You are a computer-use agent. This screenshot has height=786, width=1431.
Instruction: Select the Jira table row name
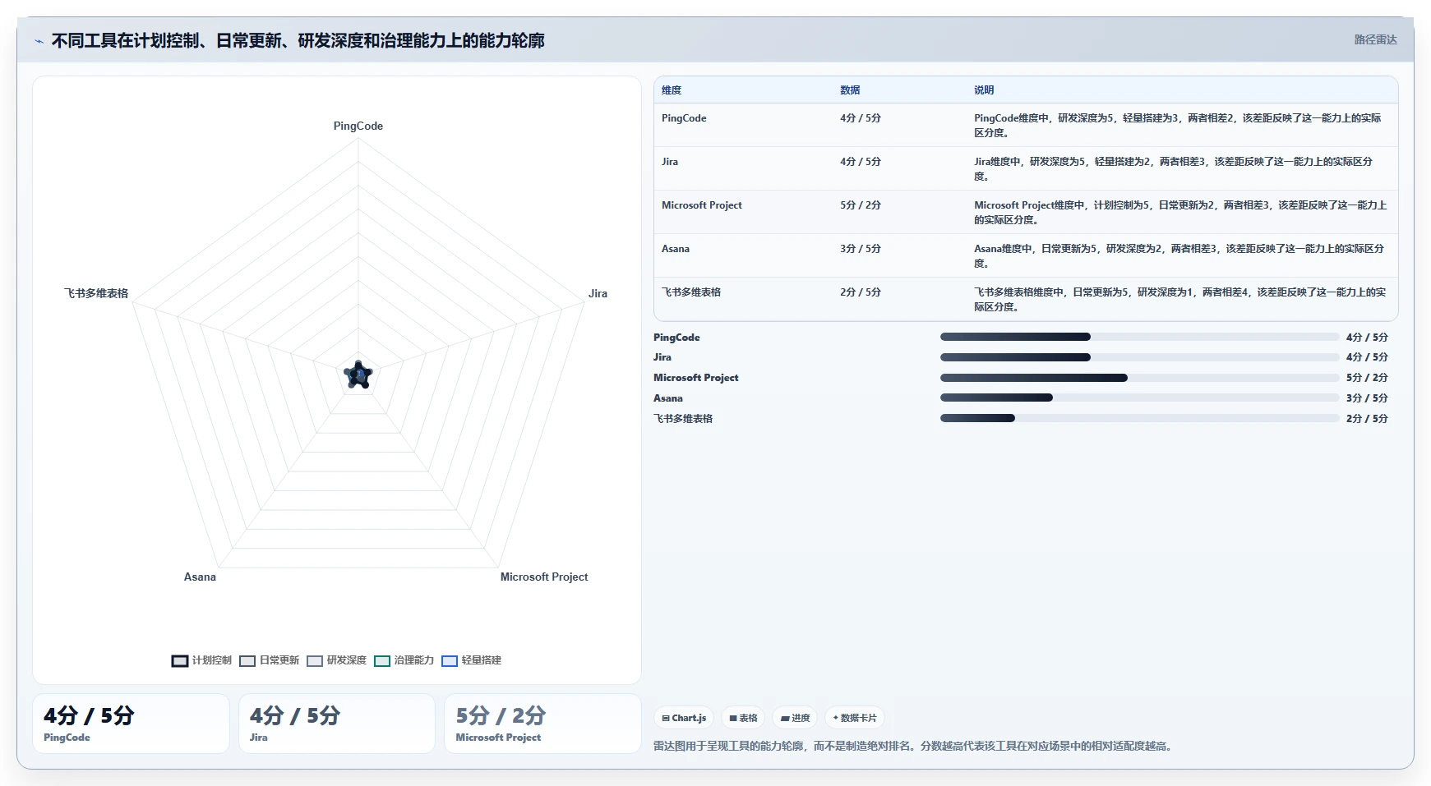(x=670, y=162)
